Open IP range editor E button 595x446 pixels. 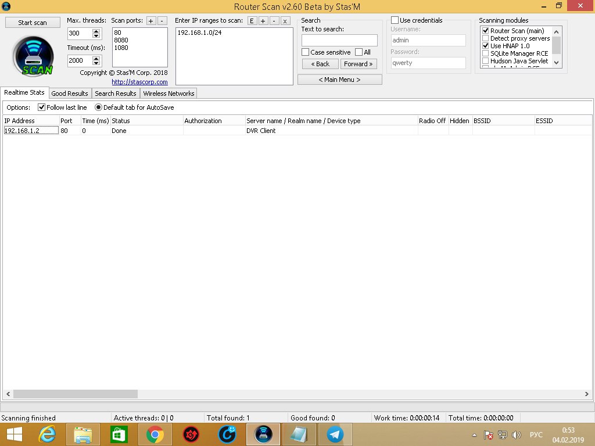[252, 21]
